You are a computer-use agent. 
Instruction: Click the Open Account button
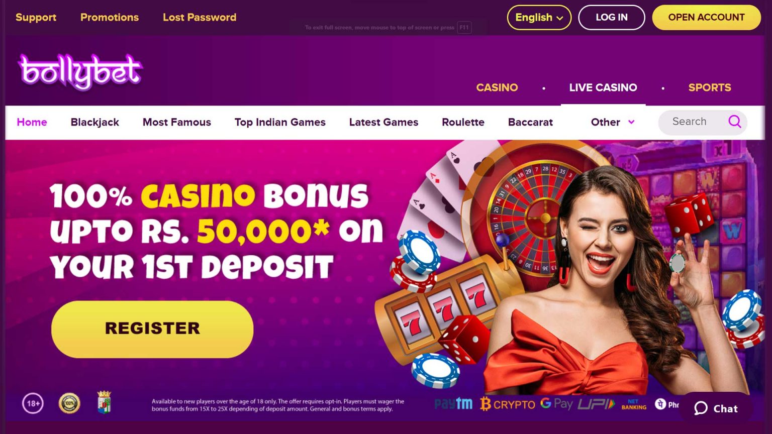pyautogui.click(x=706, y=17)
